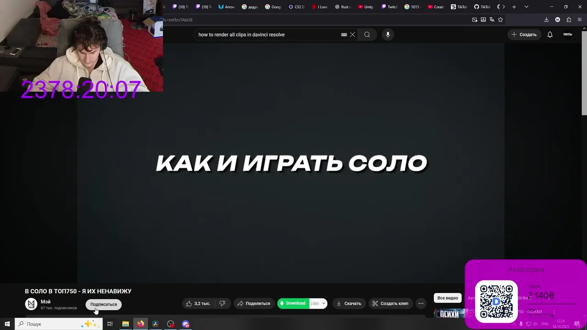587x330 pixels.
Task: Click the Поделиться share button
Action: (254, 303)
